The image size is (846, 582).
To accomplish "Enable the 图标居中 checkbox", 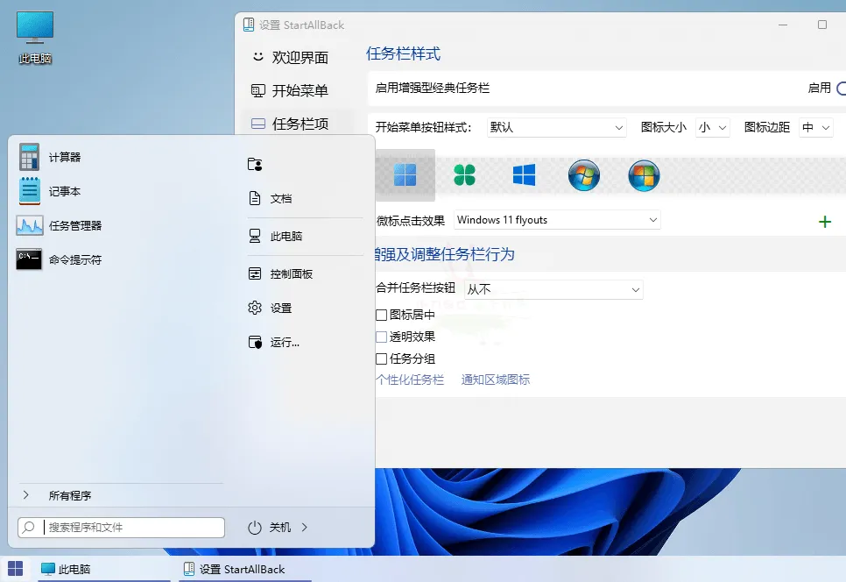I will click(x=382, y=315).
